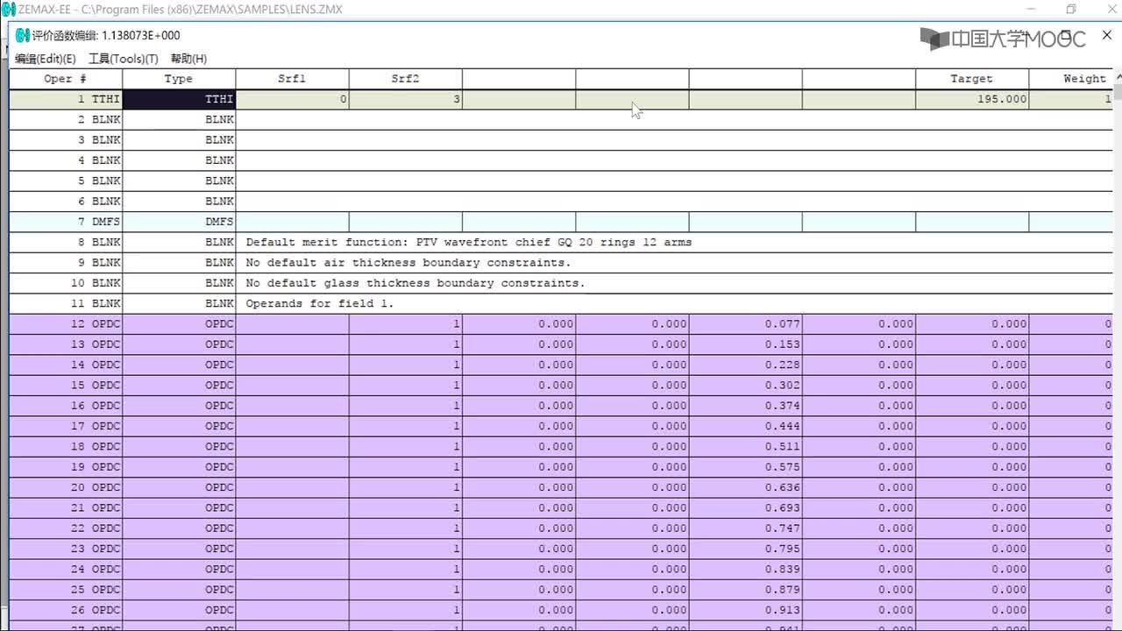Screen dimensions: 1122x631
Task: Select the 0.795 value in row 23
Action: (745, 549)
